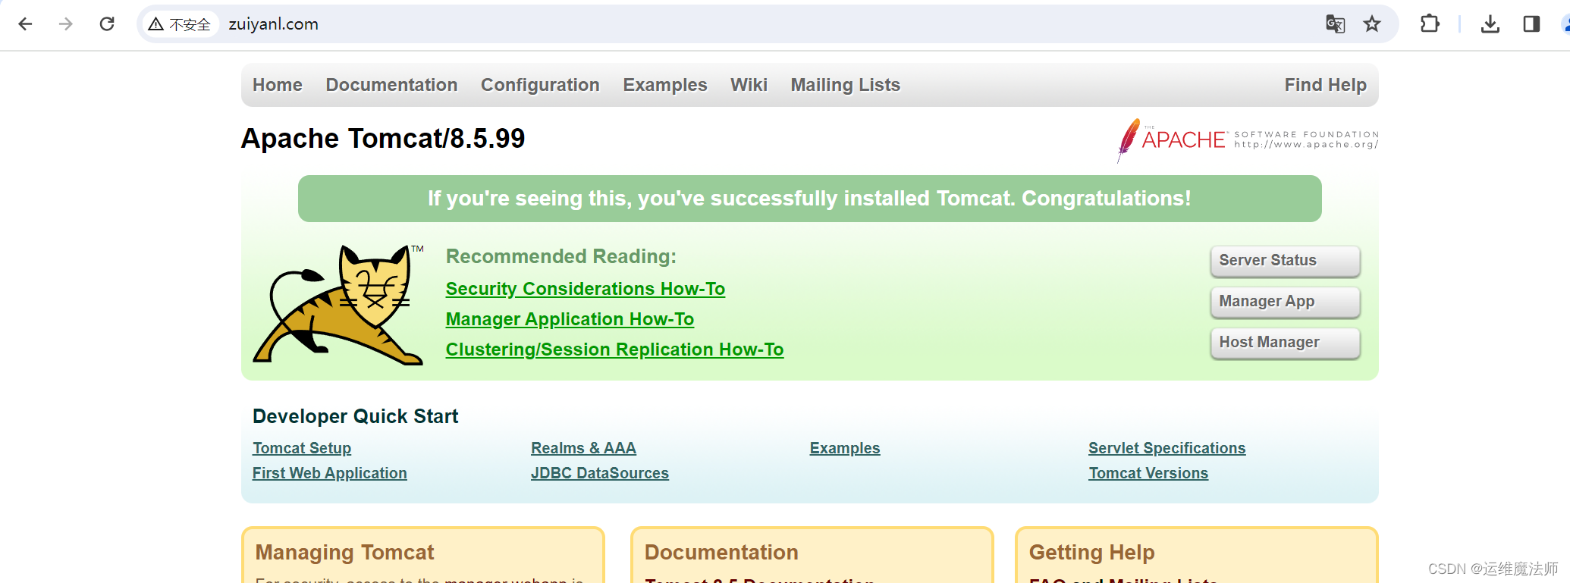Click the Find Help navigation item
The image size is (1570, 583).
[x=1326, y=85]
